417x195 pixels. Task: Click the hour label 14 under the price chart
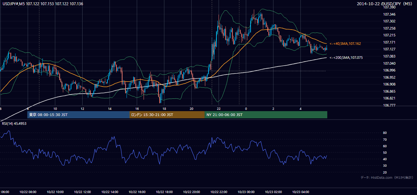point(110,109)
